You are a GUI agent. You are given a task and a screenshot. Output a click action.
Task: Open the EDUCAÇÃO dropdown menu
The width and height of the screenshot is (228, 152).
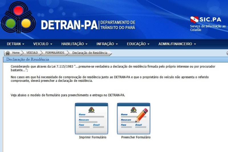(x=138, y=44)
